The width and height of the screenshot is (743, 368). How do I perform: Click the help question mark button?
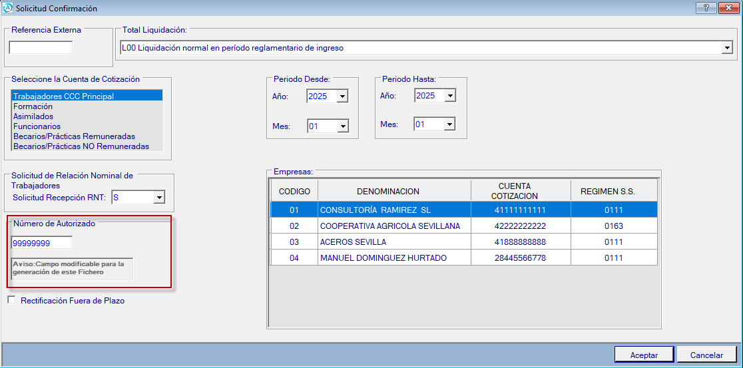[x=706, y=8]
